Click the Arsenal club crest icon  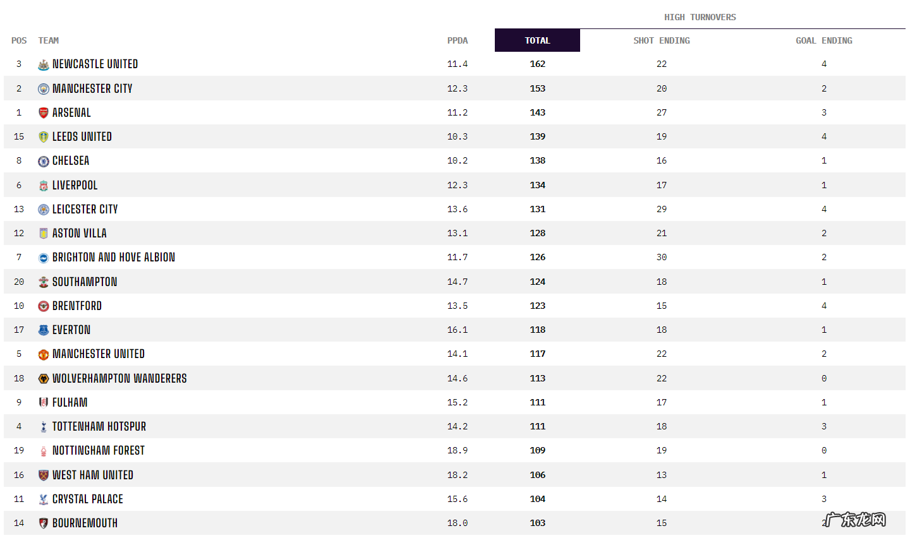pyautogui.click(x=44, y=113)
